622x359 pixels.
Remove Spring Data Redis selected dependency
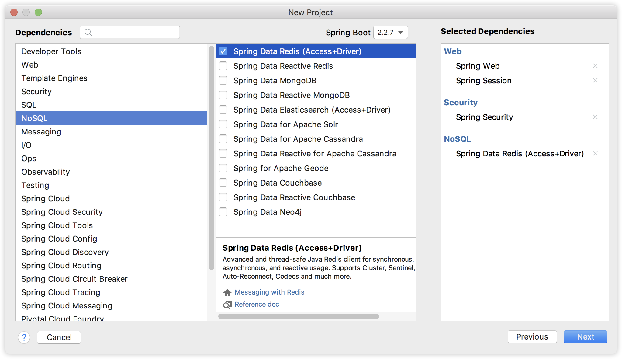[595, 153]
